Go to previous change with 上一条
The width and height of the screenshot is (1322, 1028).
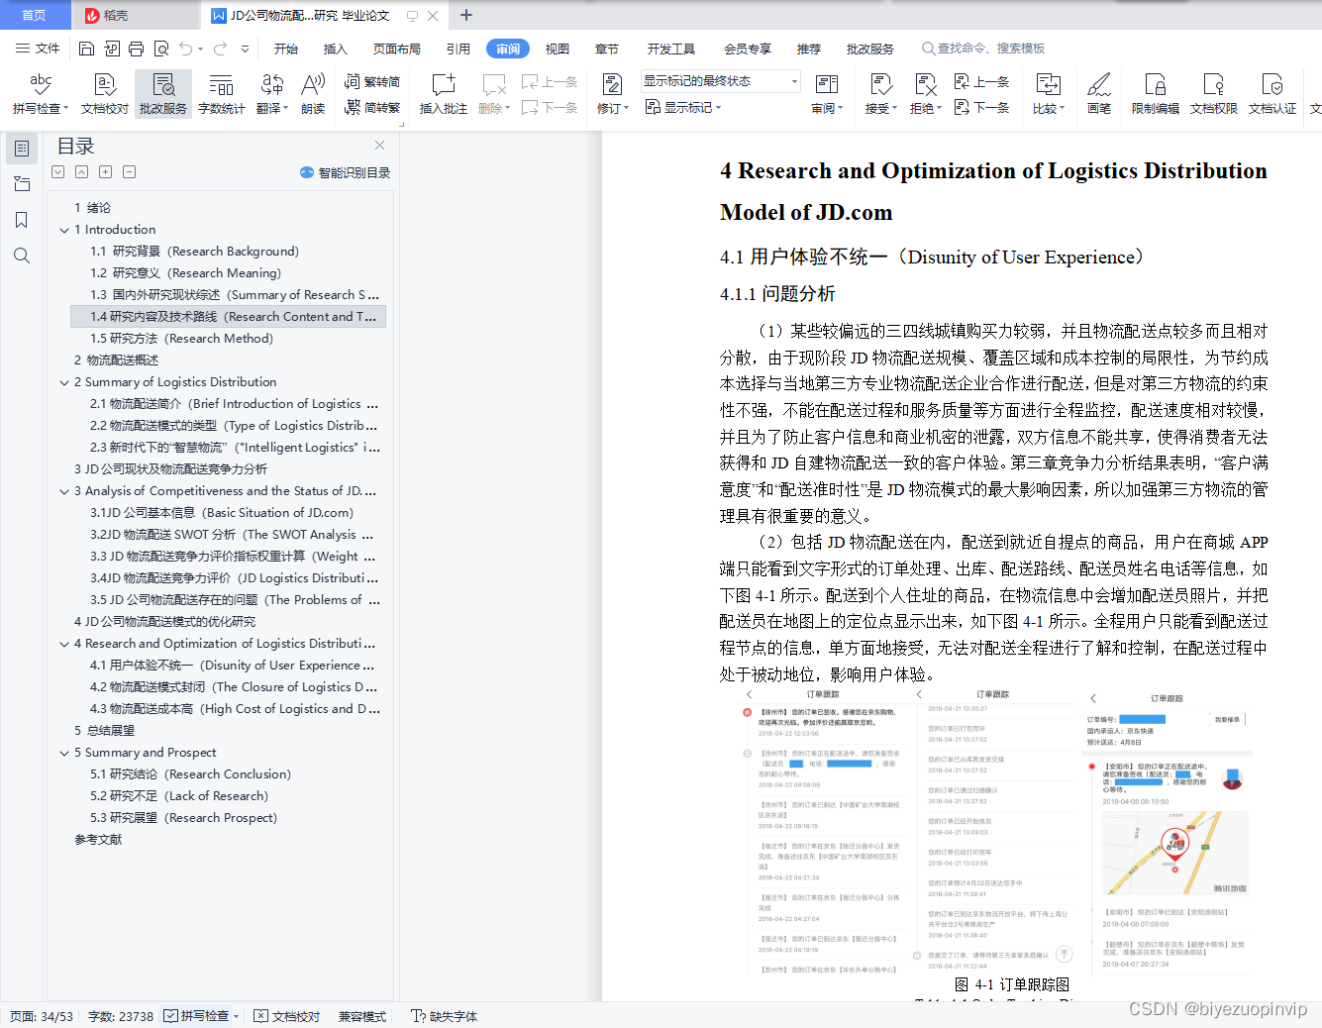click(x=981, y=82)
